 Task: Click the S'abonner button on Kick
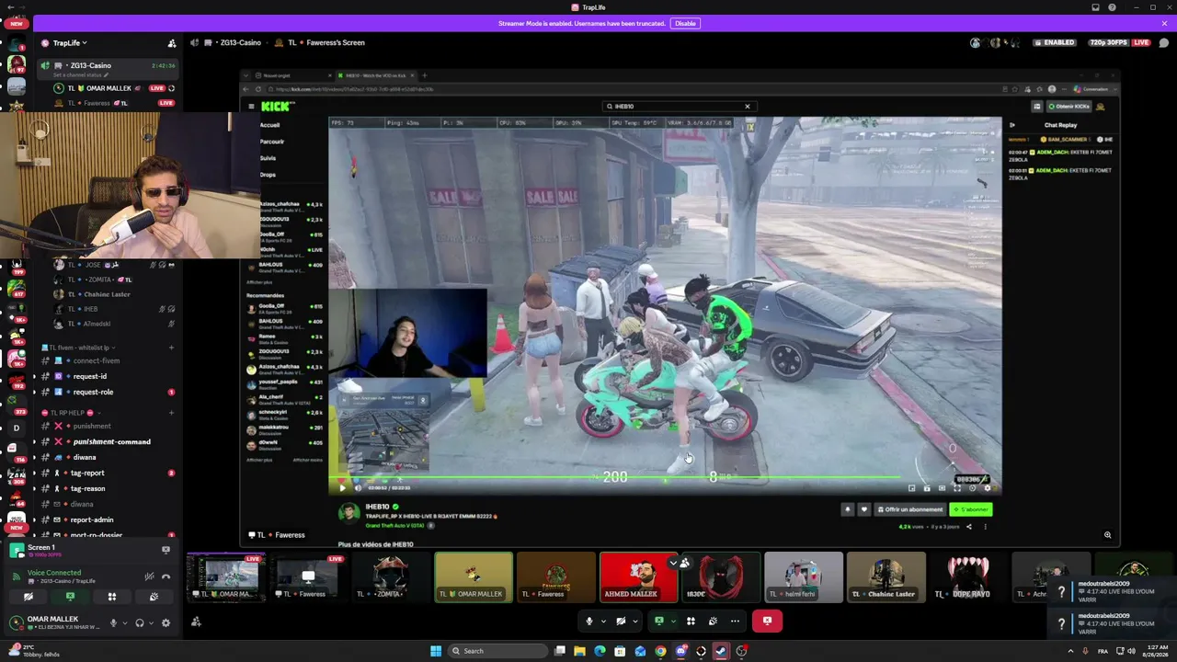pos(971,509)
